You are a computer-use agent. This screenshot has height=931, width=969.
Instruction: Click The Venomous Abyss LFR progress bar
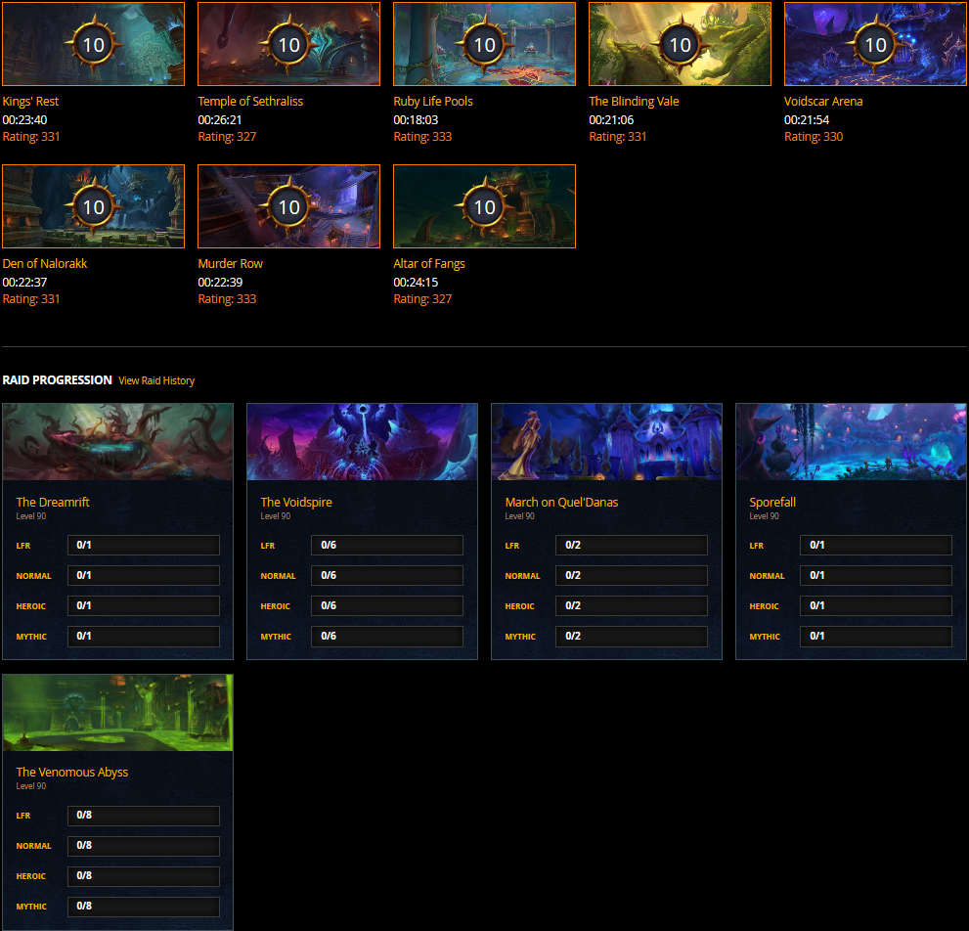click(x=144, y=816)
